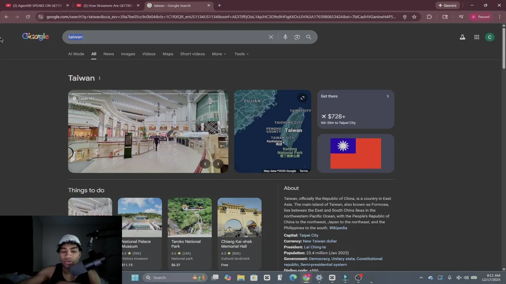Show the previous Taipei 101 photo
This screenshot has height=284, width=506.
coord(205,164)
